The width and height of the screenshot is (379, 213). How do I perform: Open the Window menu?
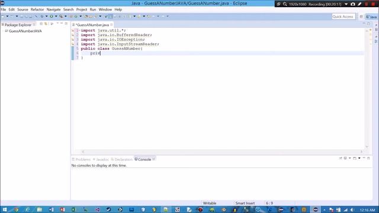105,9
